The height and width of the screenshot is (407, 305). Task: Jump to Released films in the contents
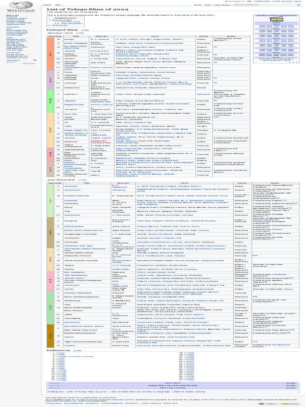click(62, 20)
